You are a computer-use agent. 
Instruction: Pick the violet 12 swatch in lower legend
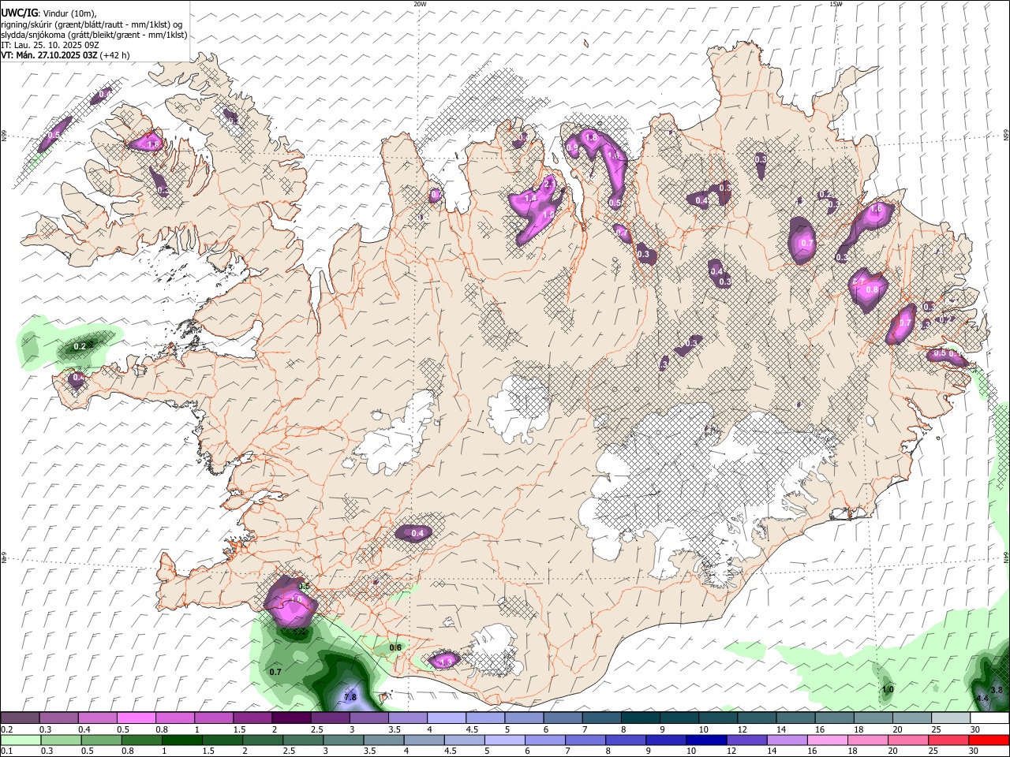(x=746, y=740)
